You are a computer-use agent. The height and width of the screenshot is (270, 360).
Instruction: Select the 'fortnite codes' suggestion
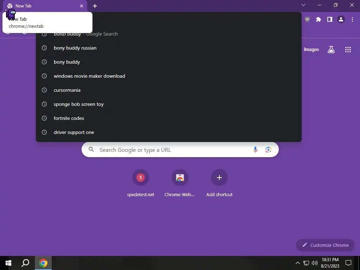[x=168, y=118]
